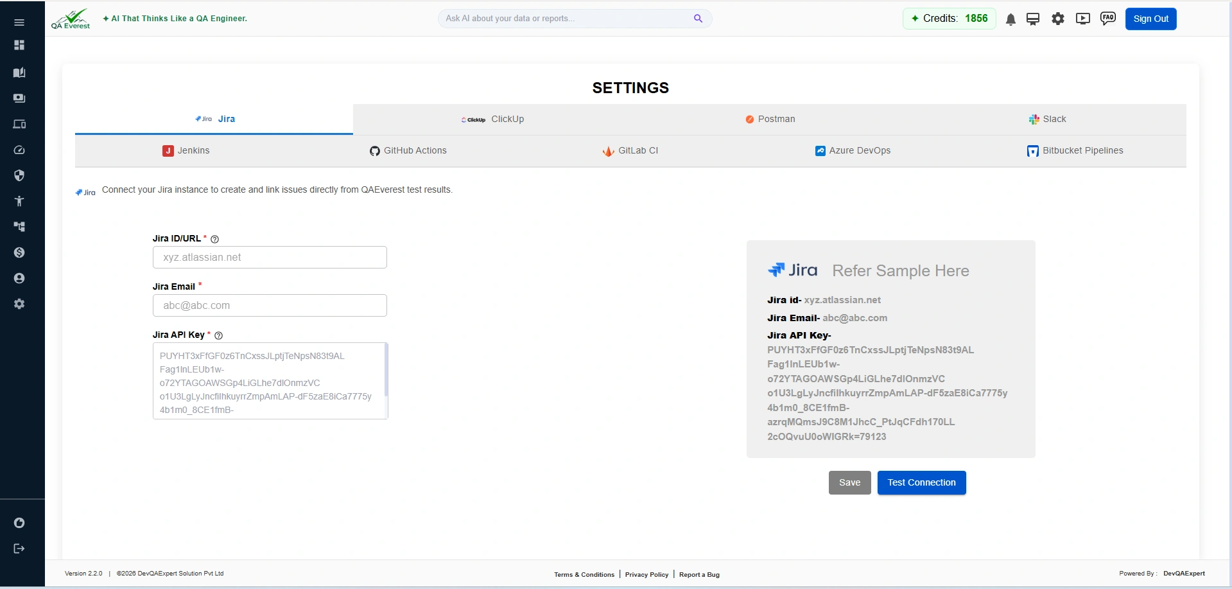Click the QA Everest logo
Image resolution: width=1232 pixels, height=589 pixels.
click(71, 19)
